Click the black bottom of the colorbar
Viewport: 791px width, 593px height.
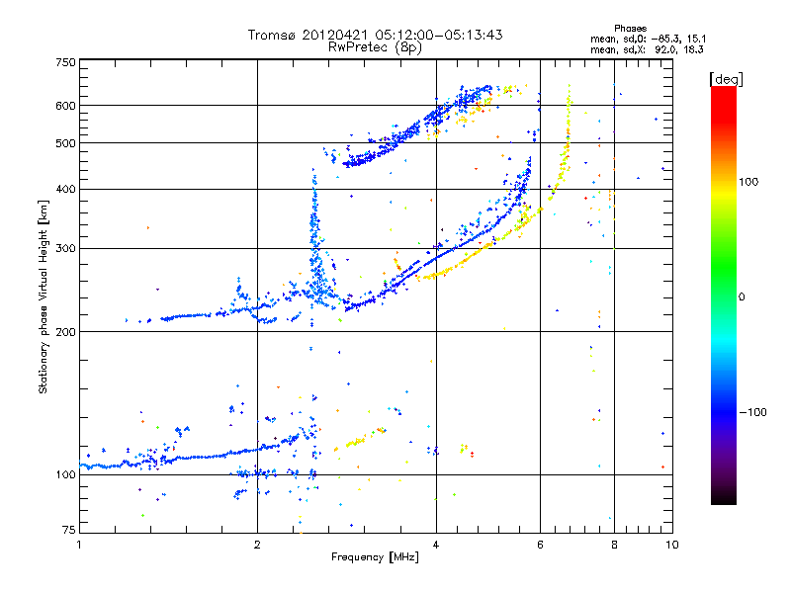pos(724,497)
